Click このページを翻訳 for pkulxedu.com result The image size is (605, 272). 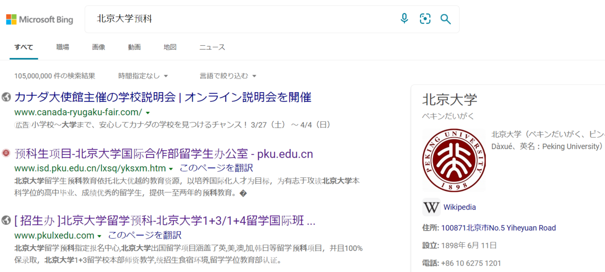click(144, 235)
